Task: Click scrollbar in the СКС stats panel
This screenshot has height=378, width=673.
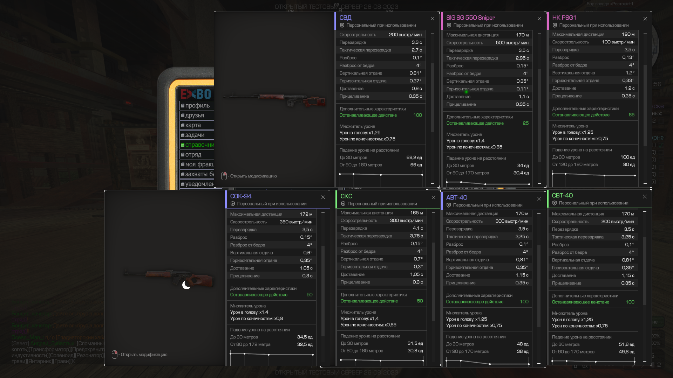Action: coord(433,282)
